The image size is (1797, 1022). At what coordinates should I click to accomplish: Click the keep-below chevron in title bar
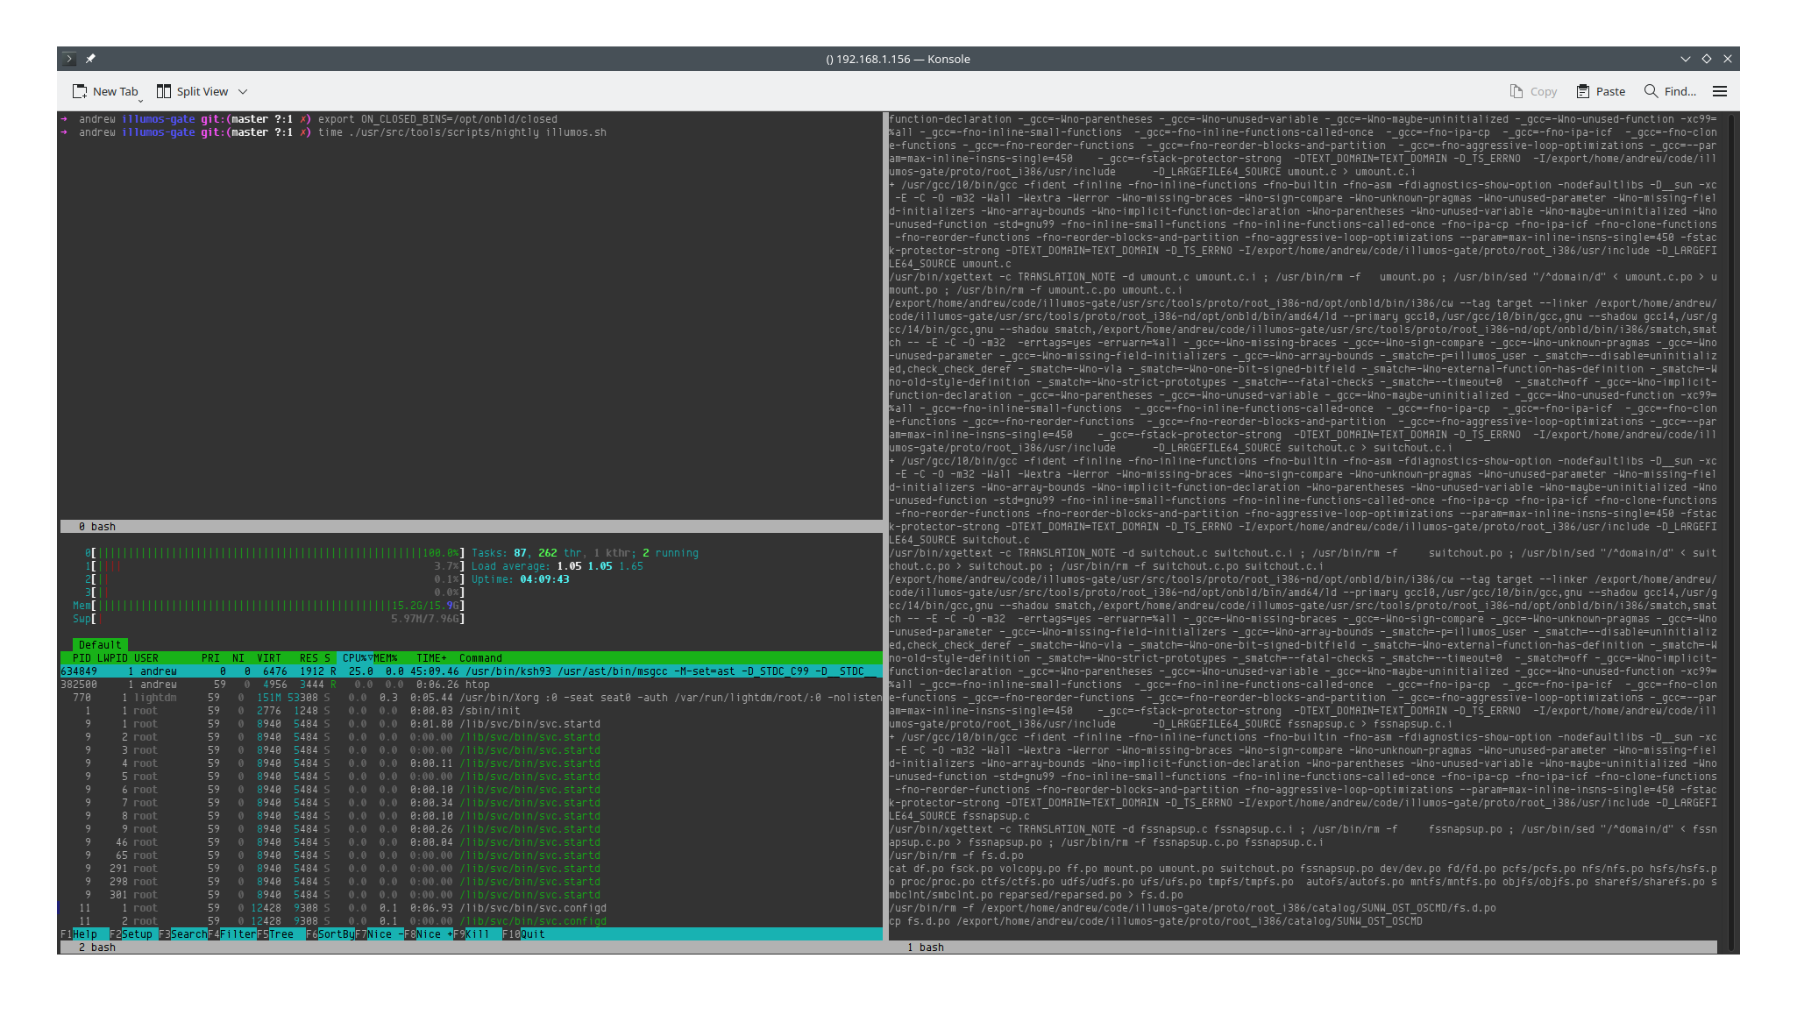[1685, 59]
